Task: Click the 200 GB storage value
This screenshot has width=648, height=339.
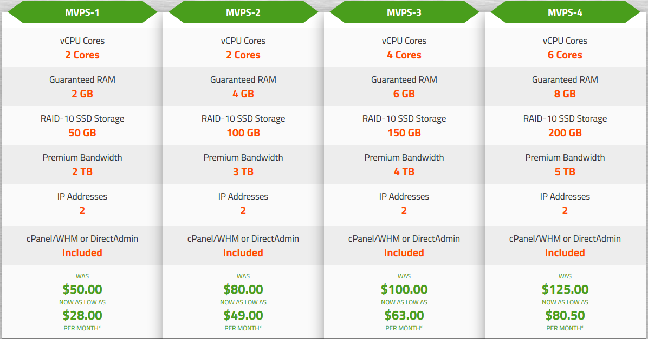Action: pos(565,133)
